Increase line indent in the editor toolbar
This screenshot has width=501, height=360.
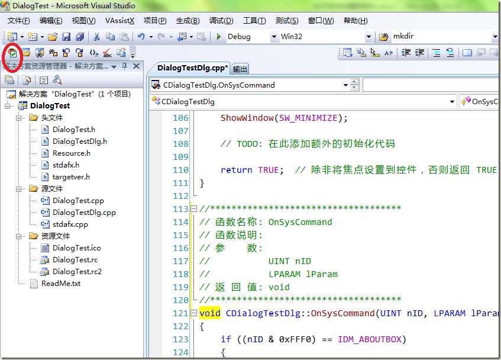pos(419,53)
